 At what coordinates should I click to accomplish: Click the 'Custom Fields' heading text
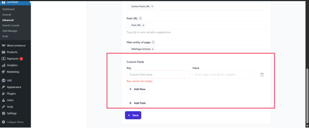point(135,62)
